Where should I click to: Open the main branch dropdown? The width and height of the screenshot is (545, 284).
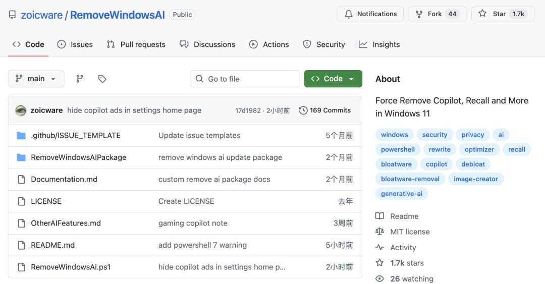pyautogui.click(x=36, y=79)
